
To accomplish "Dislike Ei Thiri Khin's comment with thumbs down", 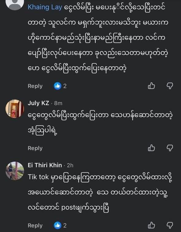I will [x=170, y=225].
